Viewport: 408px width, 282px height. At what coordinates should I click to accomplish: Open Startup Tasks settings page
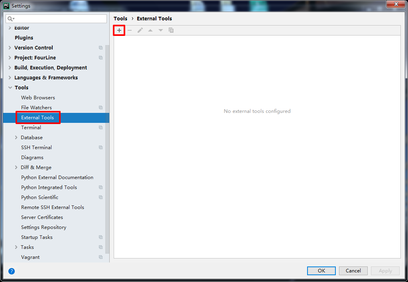[37, 237]
